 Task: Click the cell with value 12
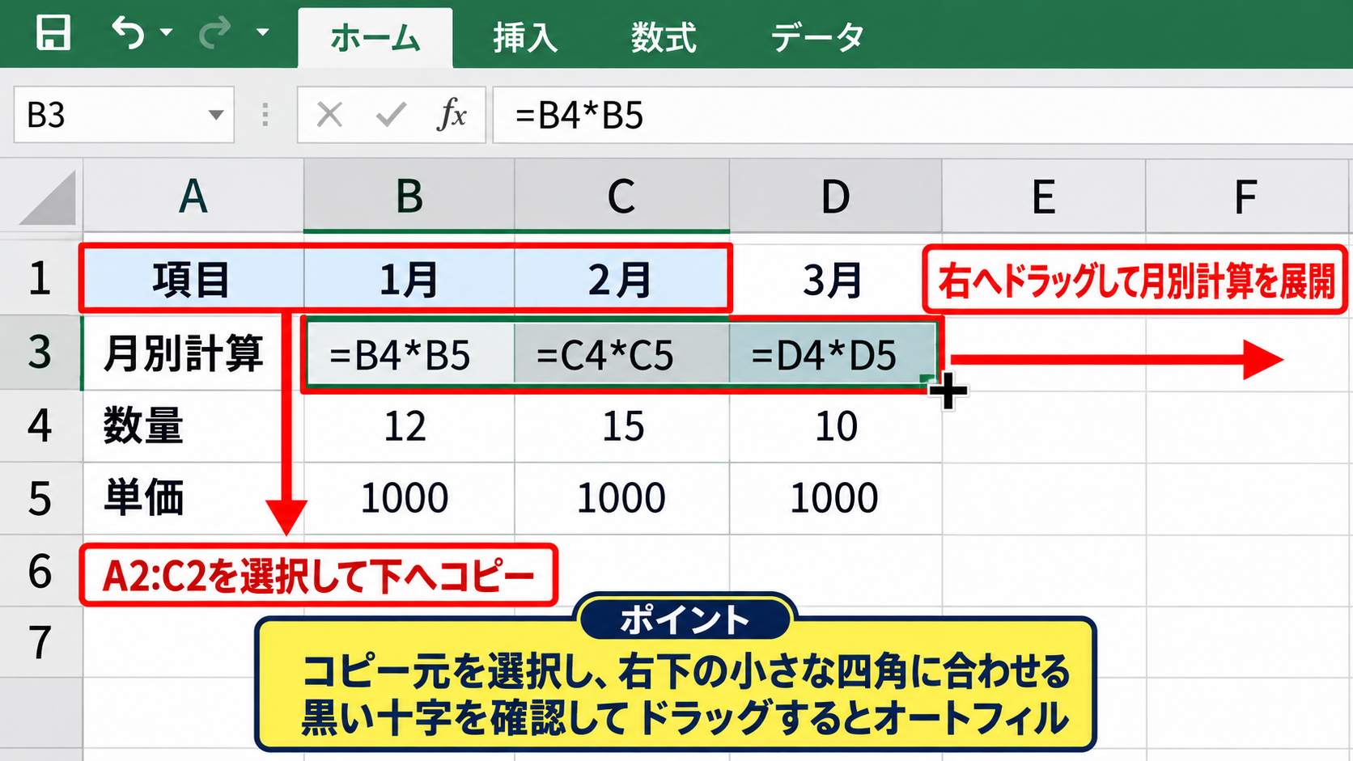[x=409, y=426]
